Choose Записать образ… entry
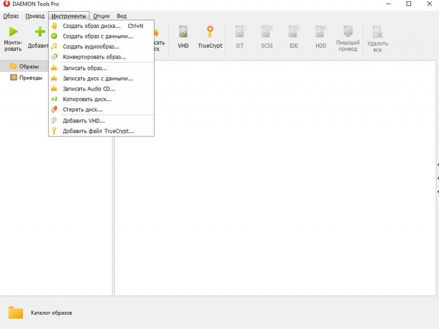 102,68
